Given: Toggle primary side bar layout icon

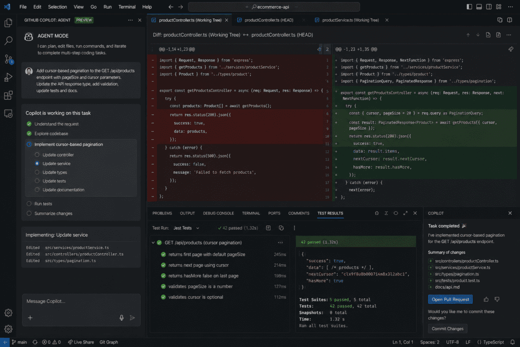Looking at the screenshot, I should coord(469,7).
